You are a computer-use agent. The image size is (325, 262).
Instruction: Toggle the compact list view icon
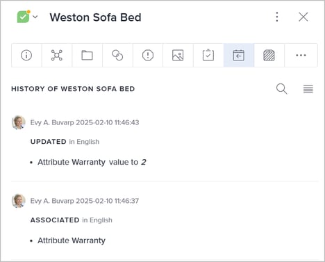coord(308,89)
